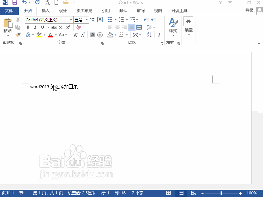The image size is (263, 197).
Task: Switch to the 引用 References tab
Action: (x=106, y=11)
